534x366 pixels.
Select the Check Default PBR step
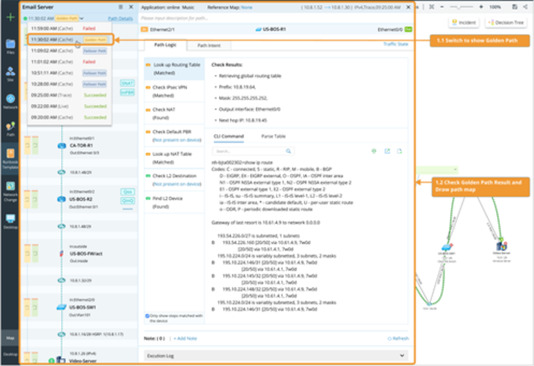click(x=174, y=136)
